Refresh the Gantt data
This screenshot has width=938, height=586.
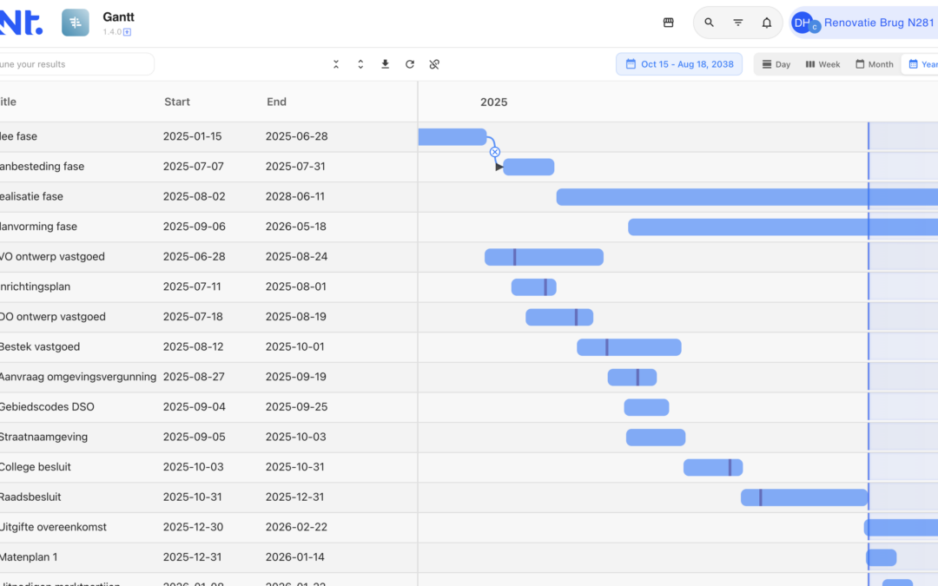[410, 64]
